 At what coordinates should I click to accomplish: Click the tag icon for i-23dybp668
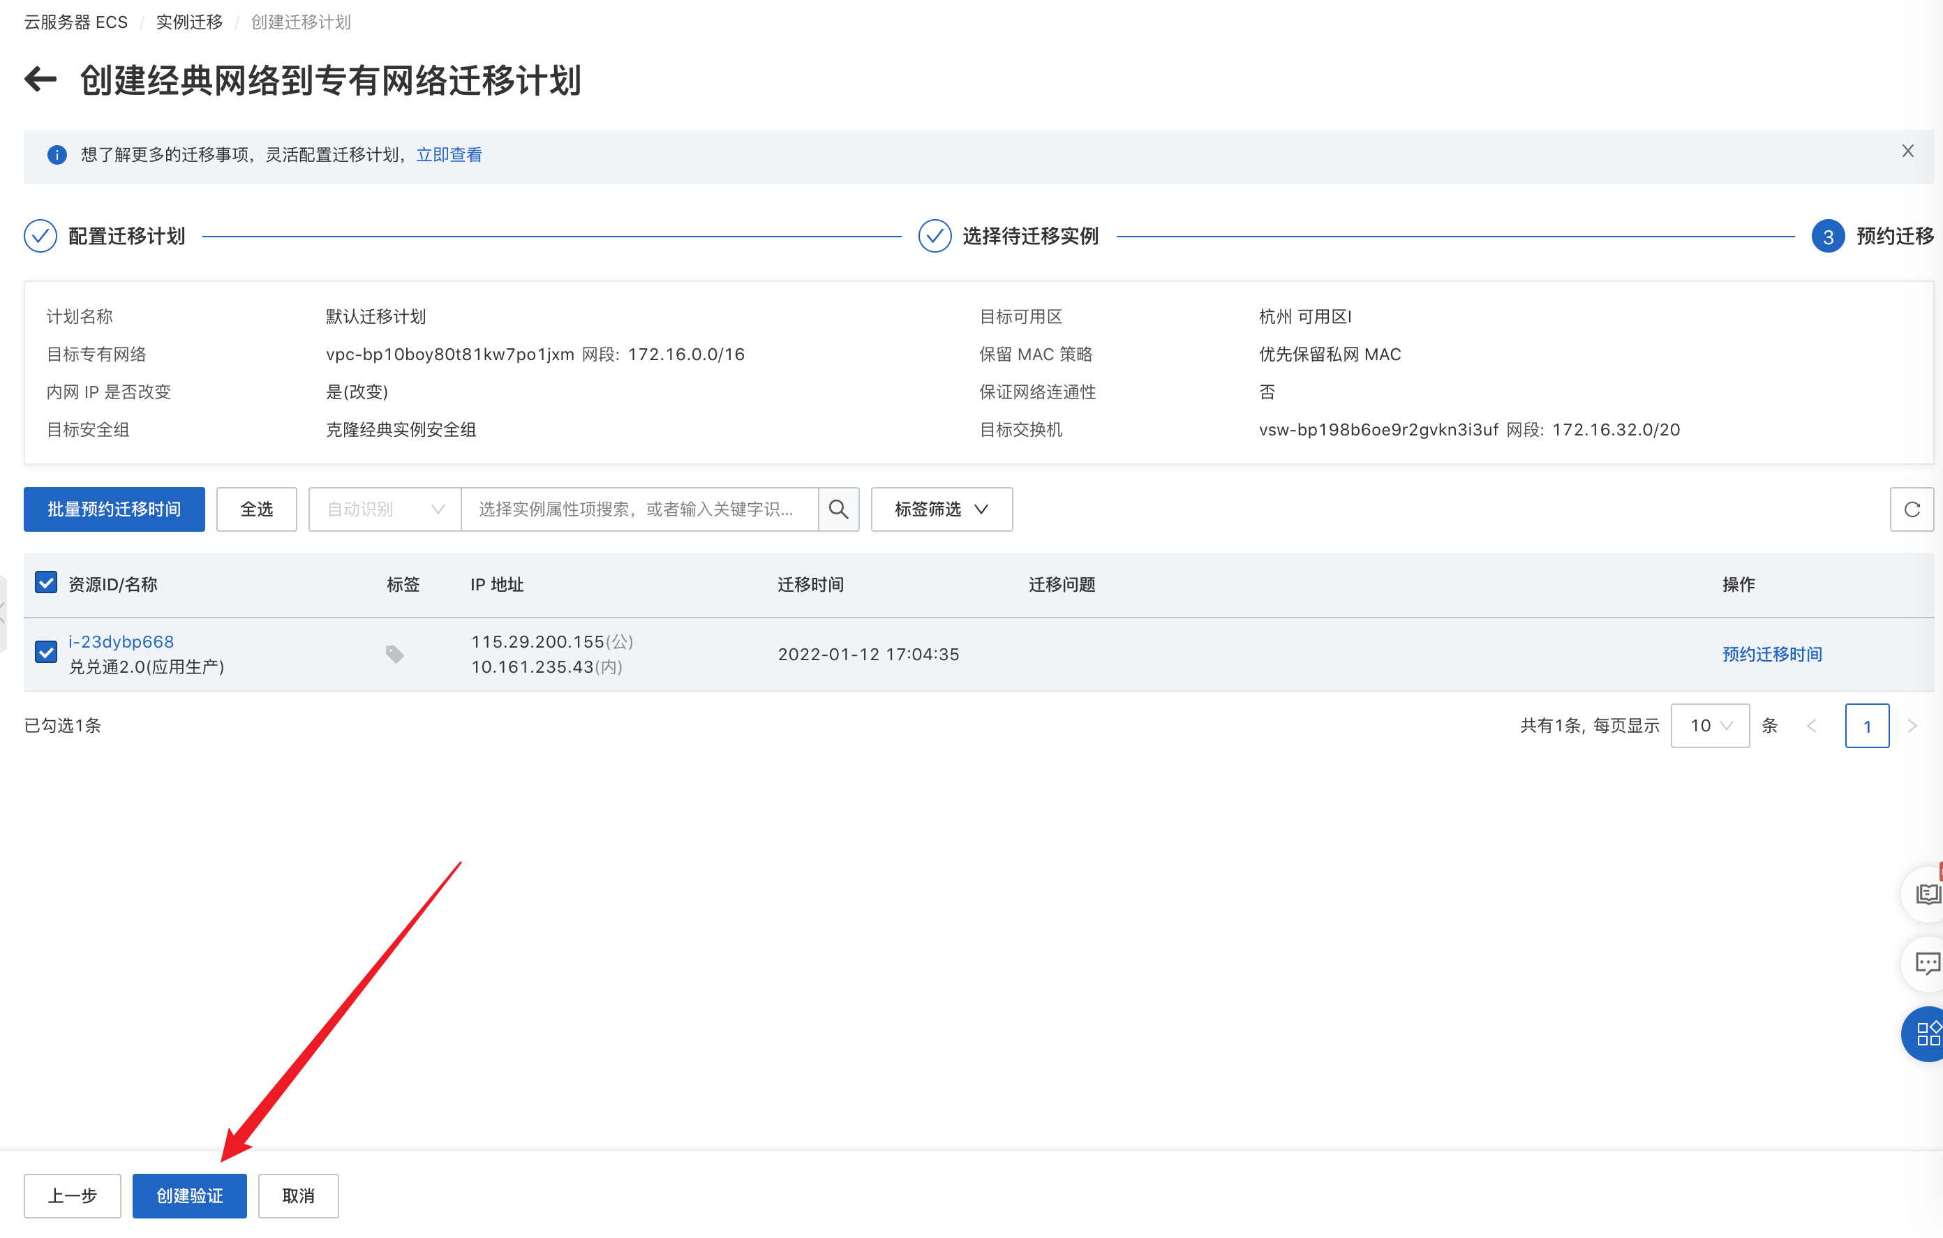coord(394,654)
